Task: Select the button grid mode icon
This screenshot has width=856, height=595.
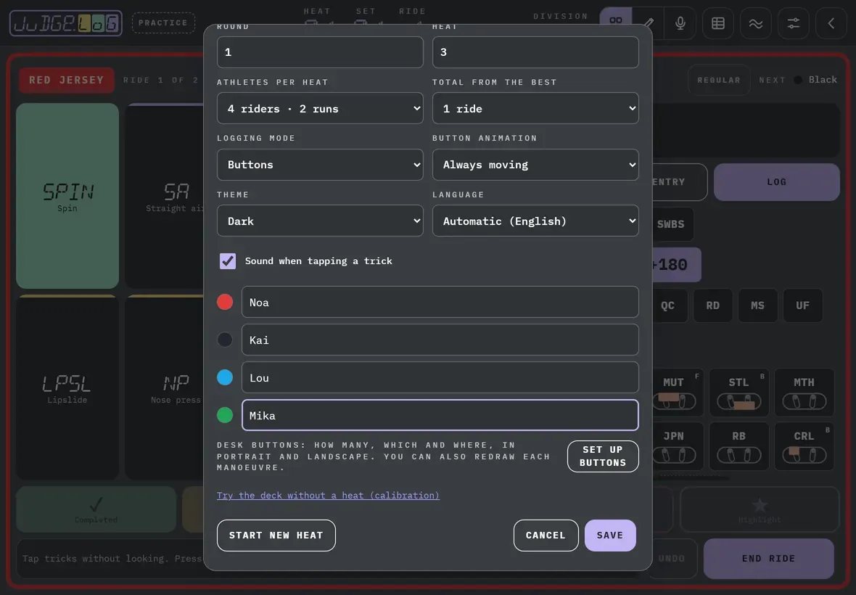Action: [x=616, y=21]
